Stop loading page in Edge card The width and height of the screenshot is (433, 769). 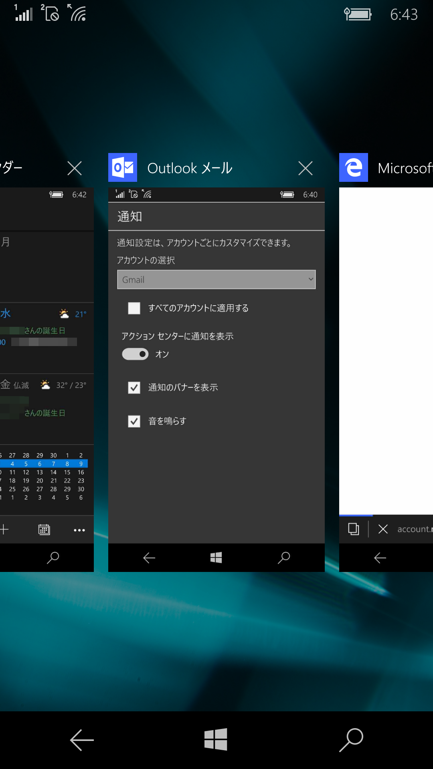pos(383,529)
